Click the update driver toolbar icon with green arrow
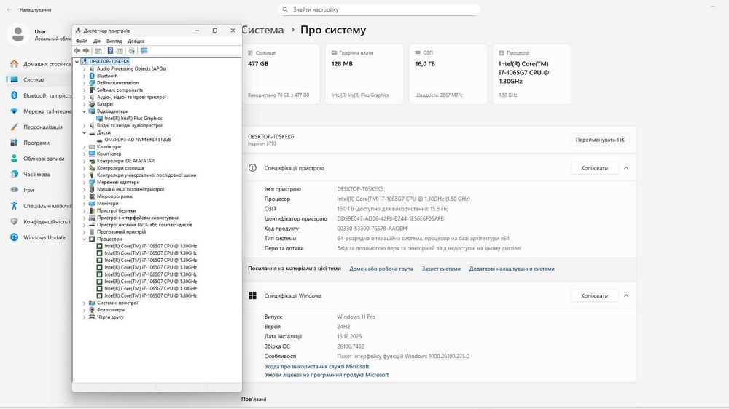 132,51
